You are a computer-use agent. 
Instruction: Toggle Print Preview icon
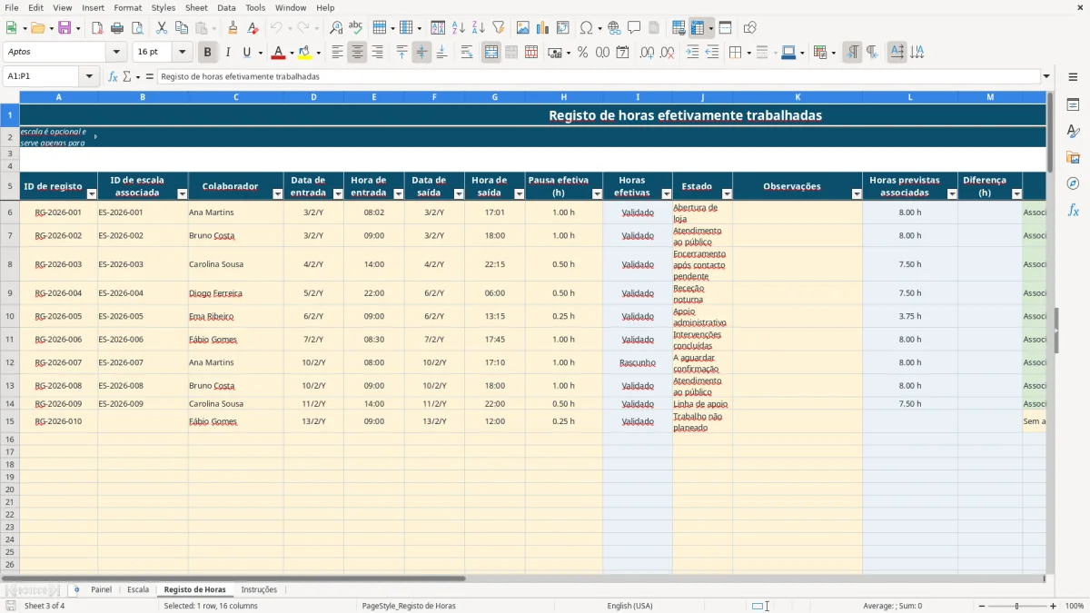click(x=136, y=28)
